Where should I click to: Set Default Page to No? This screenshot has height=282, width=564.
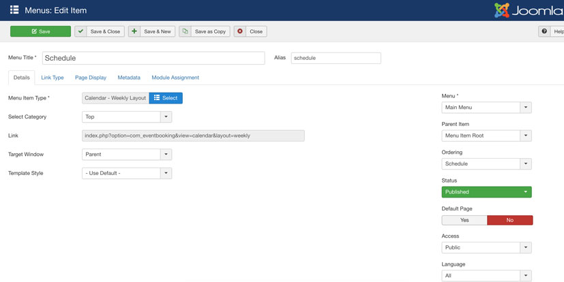coord(509,220)
